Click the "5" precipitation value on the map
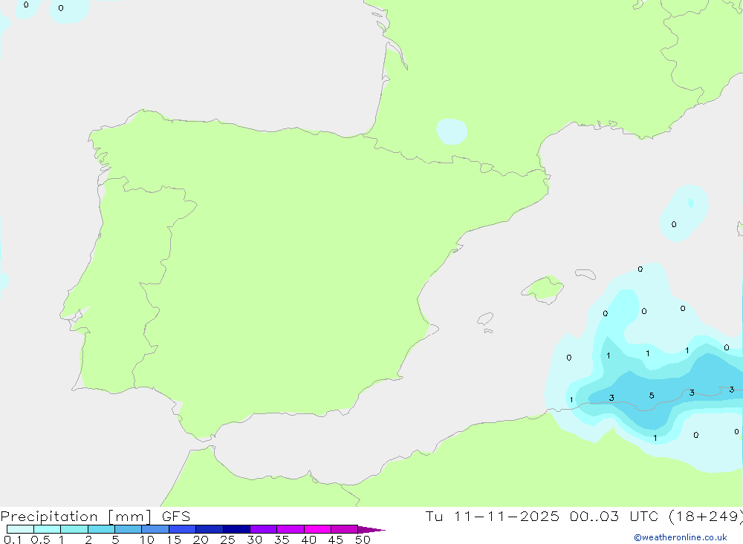This screenshot has height=544, width=743. point(652,396)
